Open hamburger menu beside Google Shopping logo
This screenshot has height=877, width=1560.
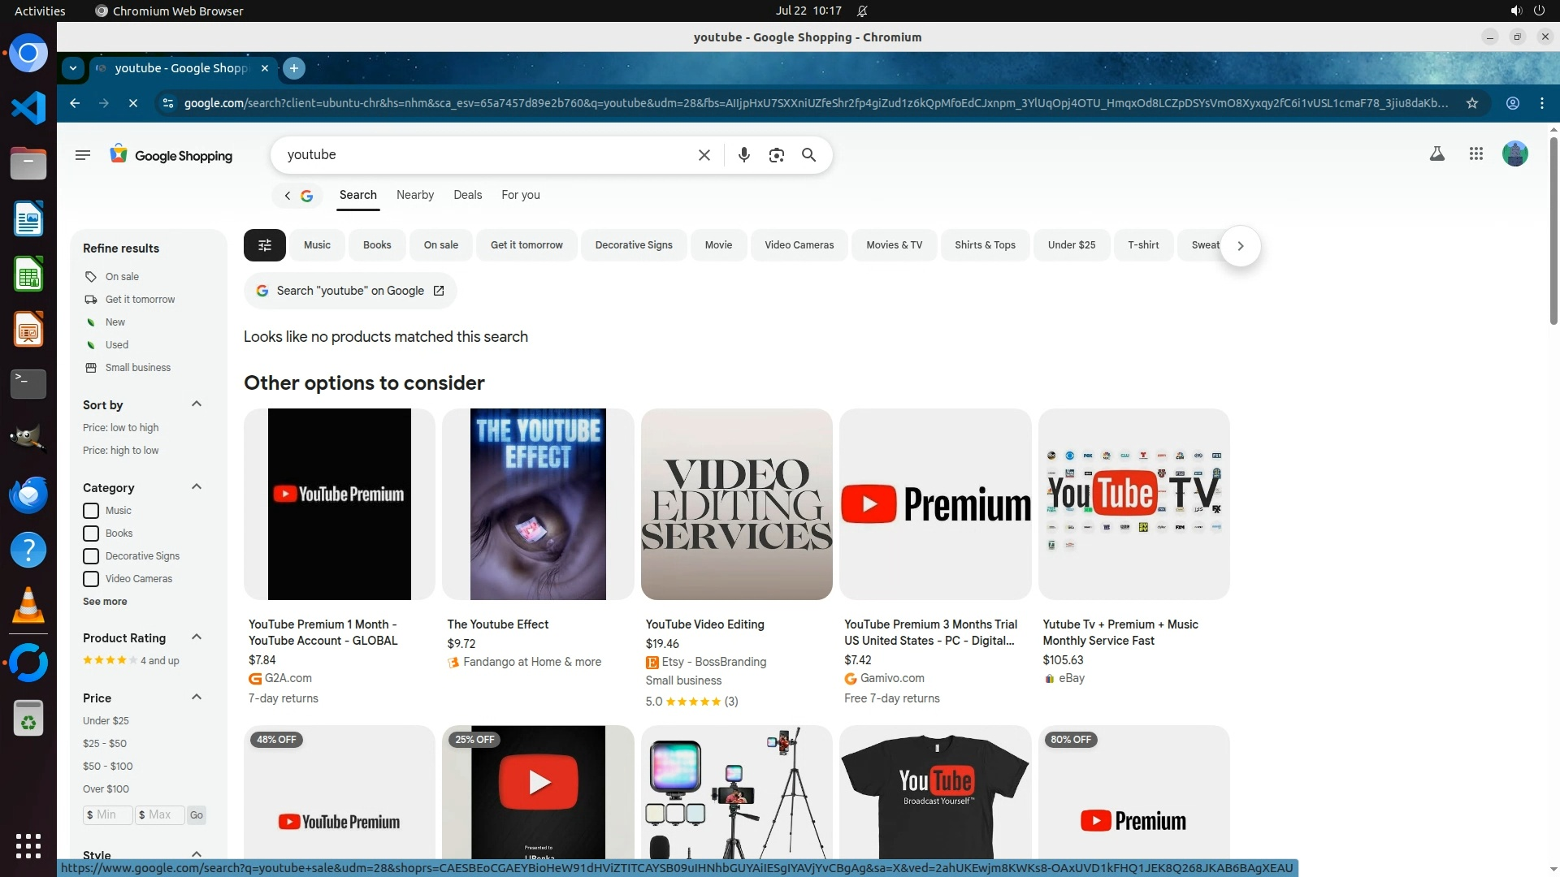[82, 154]
